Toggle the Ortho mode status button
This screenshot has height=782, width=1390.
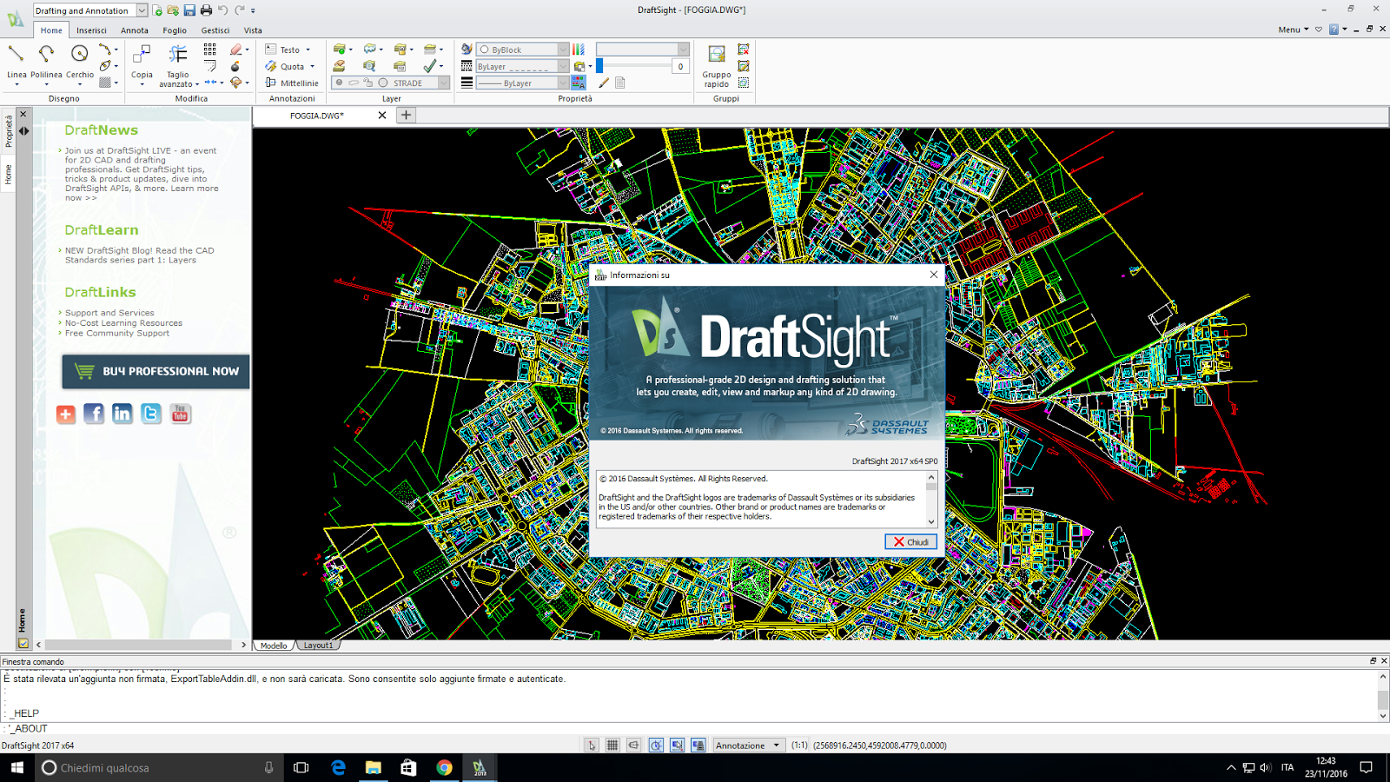coord(634,746)
